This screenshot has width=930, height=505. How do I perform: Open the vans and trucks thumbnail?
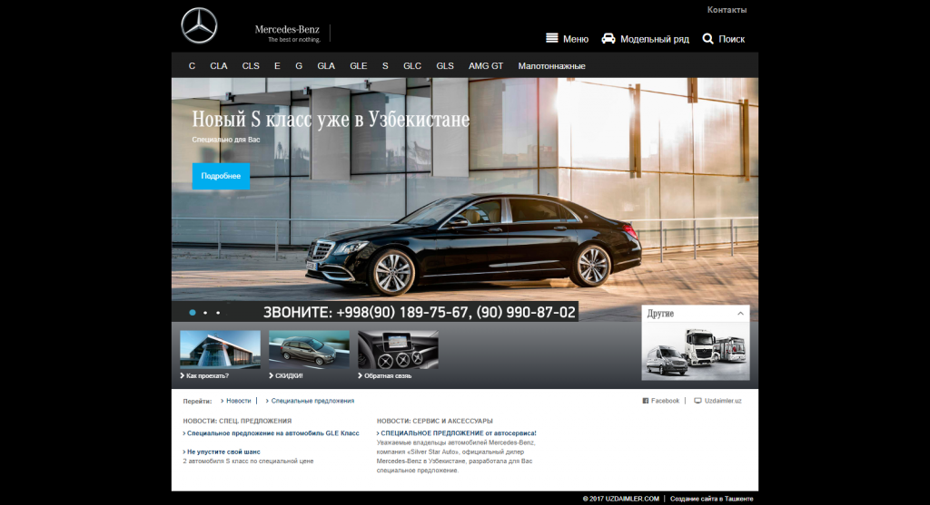pyautogui.click(x=696, y=352)
